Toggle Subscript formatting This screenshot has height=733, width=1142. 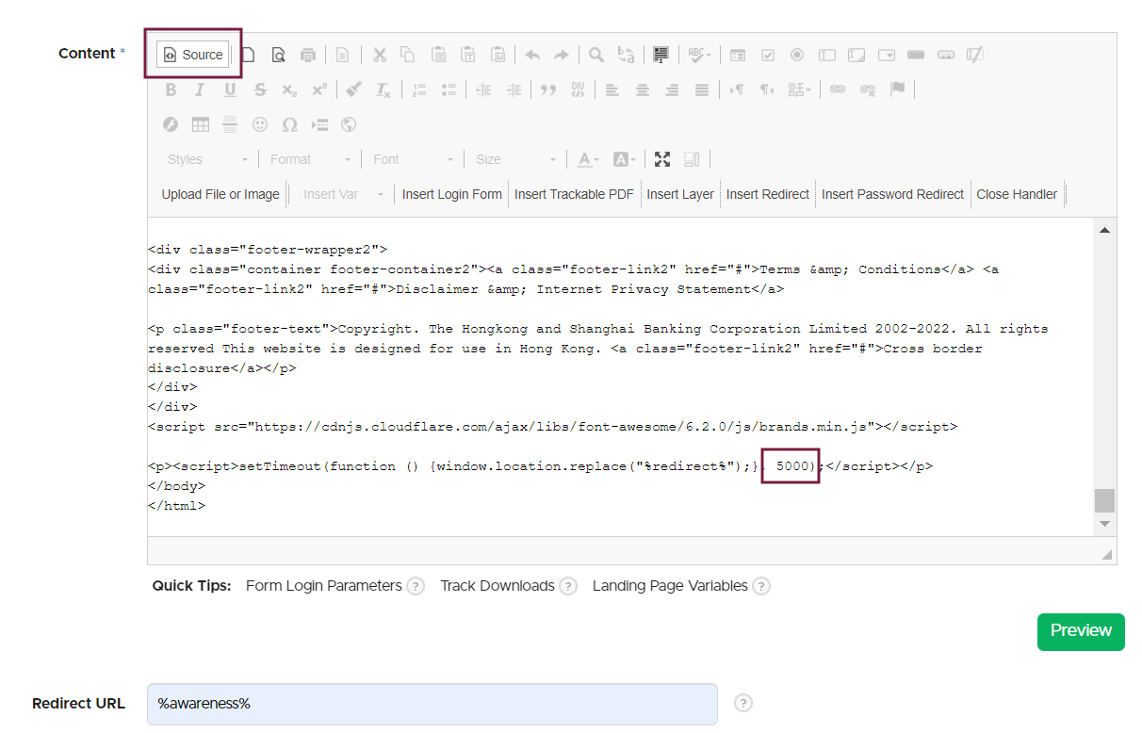click(x=289, y=90)
